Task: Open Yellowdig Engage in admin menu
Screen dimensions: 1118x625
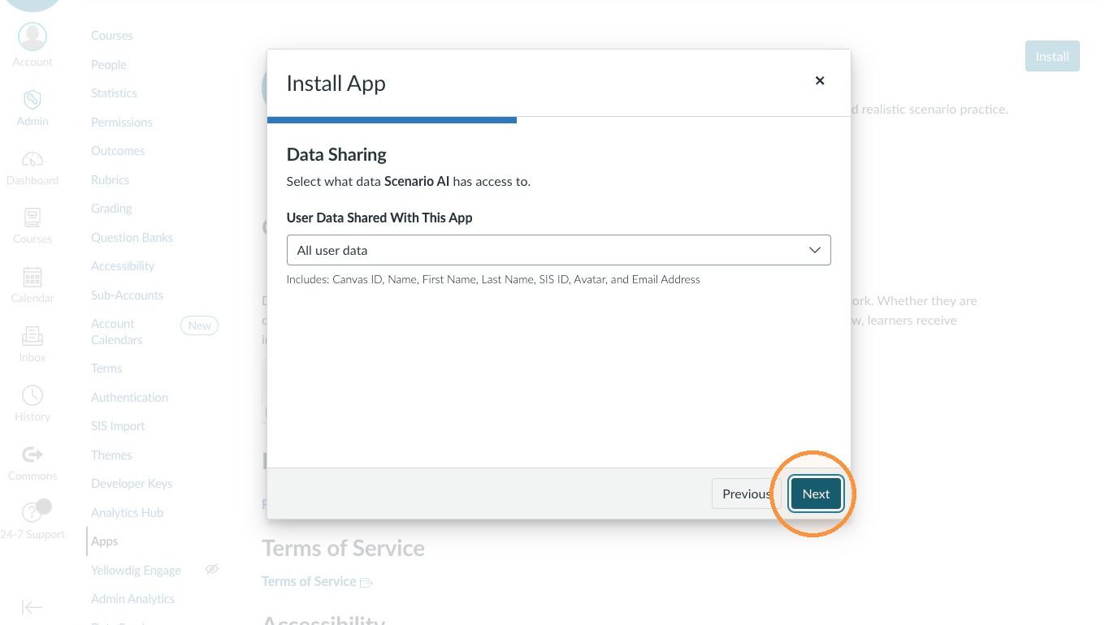Action: [x=136, y=571]
